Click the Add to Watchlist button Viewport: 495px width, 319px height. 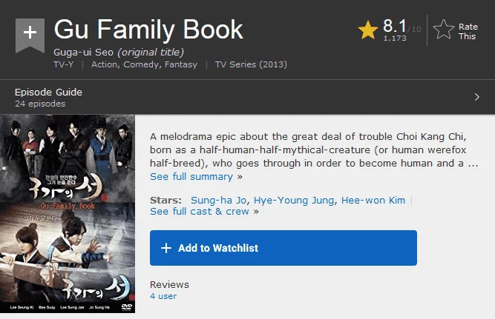coord(283,248)
